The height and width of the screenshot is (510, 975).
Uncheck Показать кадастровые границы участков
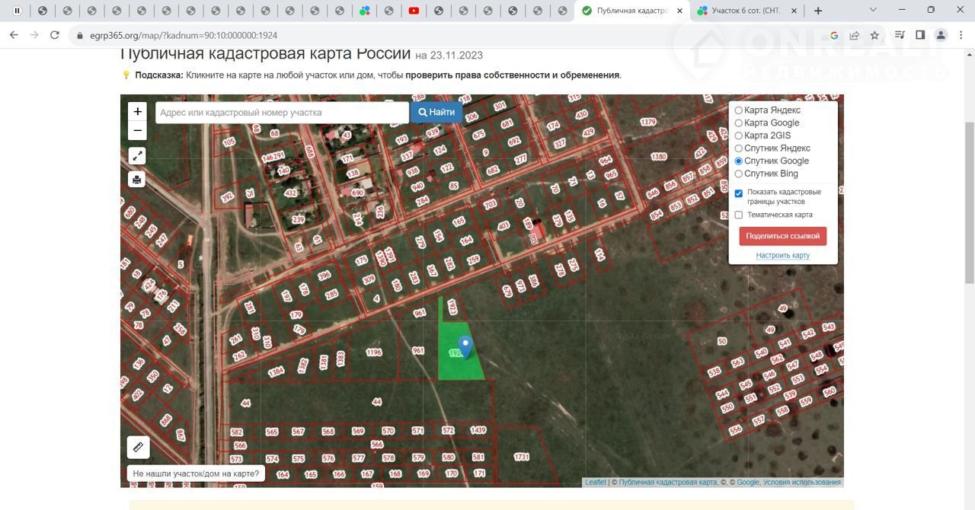(738, 193)
